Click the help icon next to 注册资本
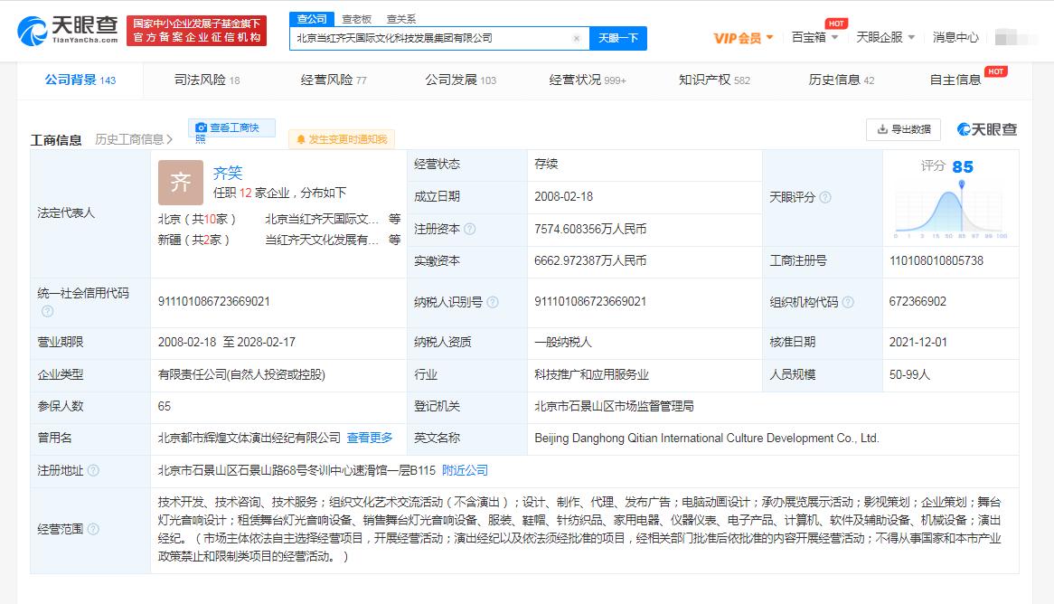The image size is (1054, 604). [470, 229]
